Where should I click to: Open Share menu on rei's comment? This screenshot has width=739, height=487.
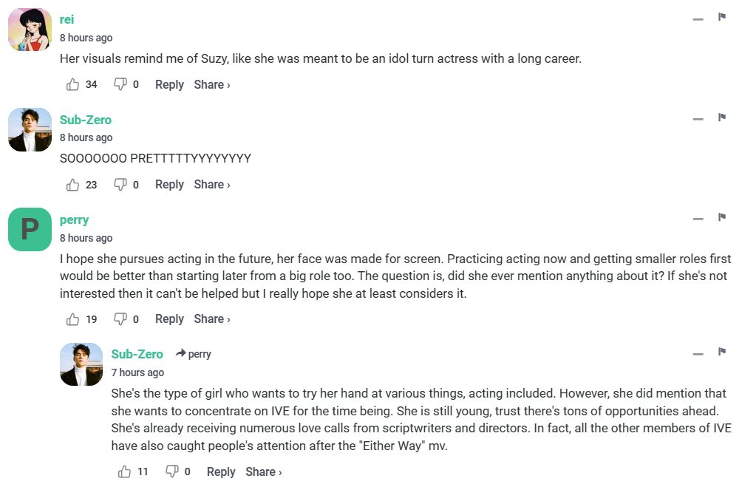click(x=212, y=84)
